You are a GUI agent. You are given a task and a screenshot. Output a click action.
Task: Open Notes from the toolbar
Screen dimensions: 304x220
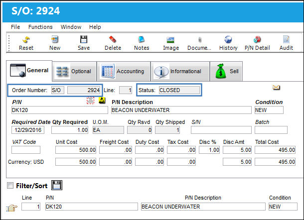(x=142, y=39)
